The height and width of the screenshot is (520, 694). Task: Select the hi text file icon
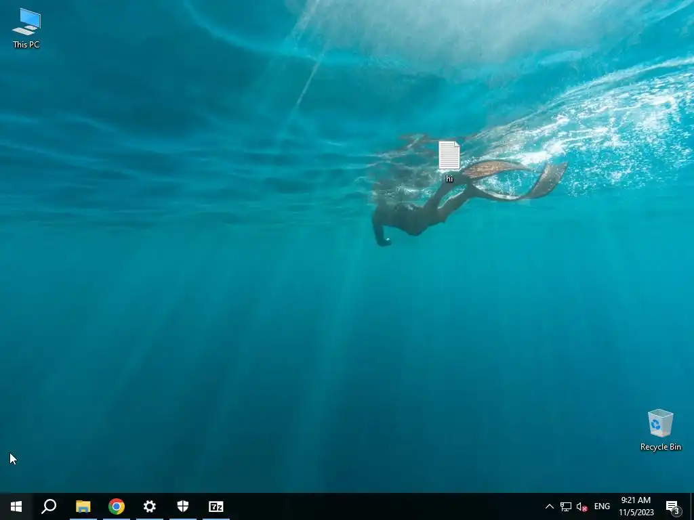pos(449,162)
